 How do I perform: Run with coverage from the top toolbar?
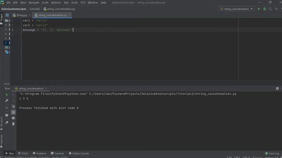coord(270,9)
